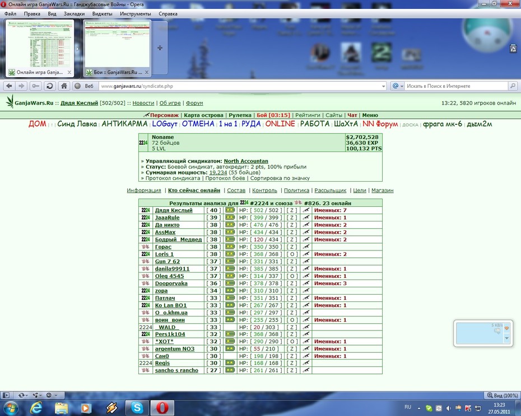Open the North Accountan profile link
This screenshot has width=521, height=416.
coord(246,161)
